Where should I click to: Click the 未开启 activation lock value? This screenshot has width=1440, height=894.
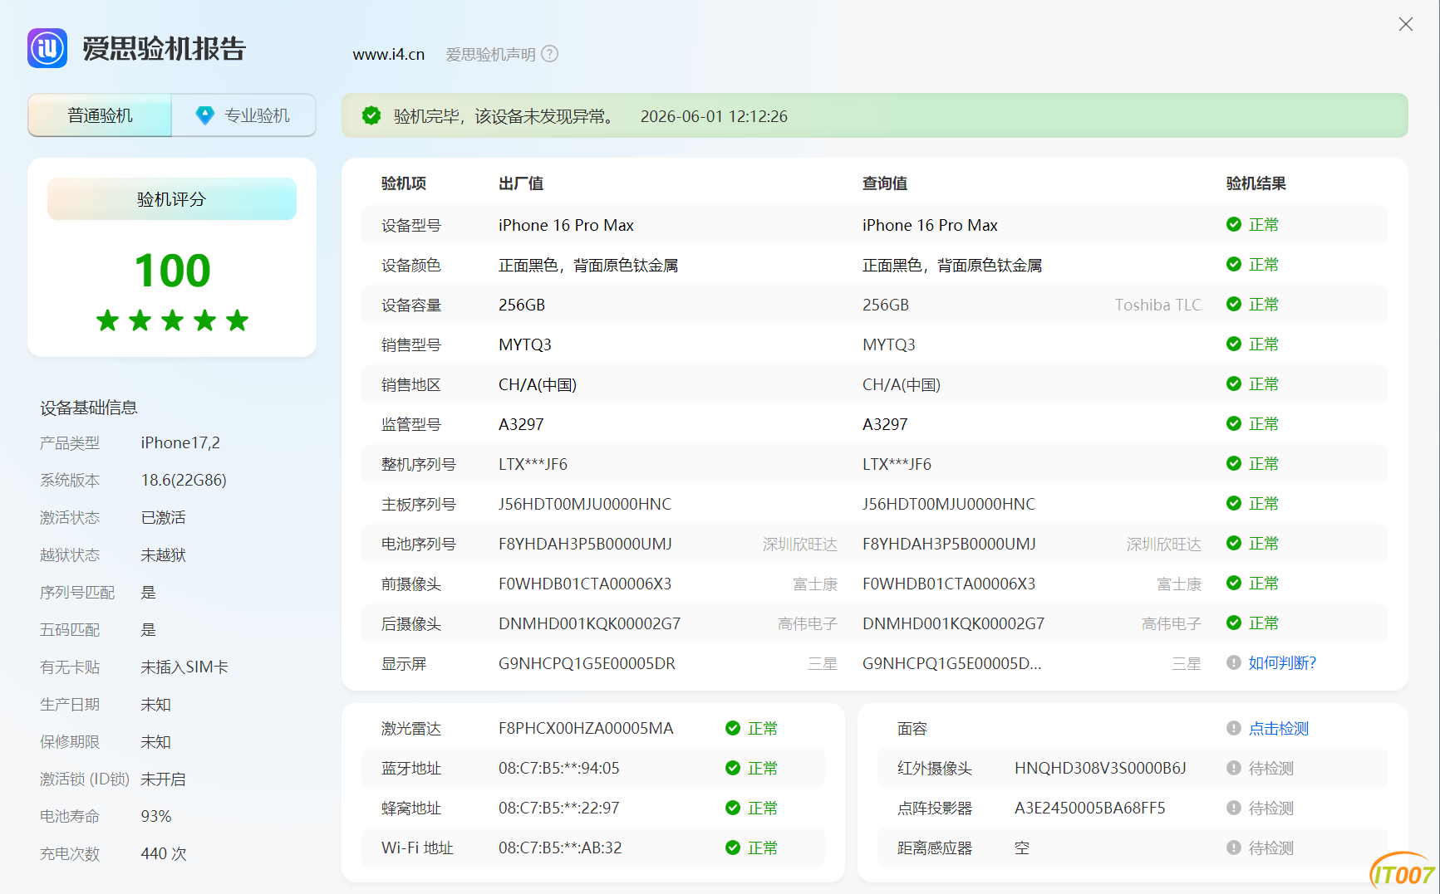(x=164, y=779)
